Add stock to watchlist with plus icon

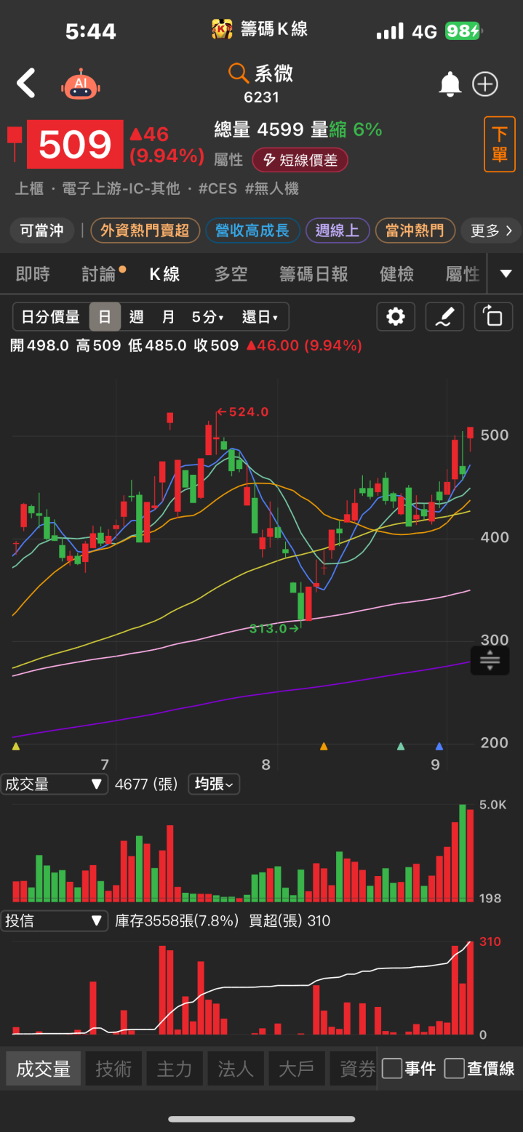point(485,84)
